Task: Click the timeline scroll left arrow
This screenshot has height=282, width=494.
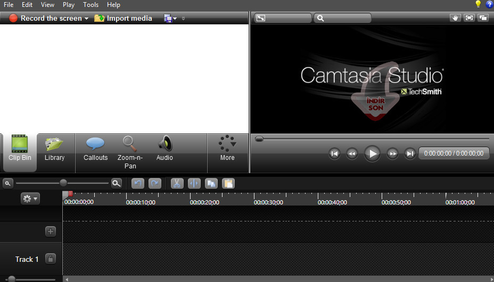Action: [67, 279]
